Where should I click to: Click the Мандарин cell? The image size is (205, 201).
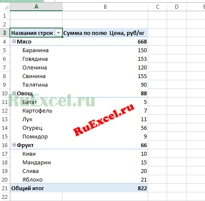36,162
